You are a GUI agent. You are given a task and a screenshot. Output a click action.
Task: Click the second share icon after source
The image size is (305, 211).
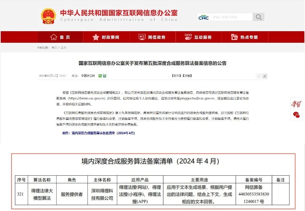click(104, 76)
